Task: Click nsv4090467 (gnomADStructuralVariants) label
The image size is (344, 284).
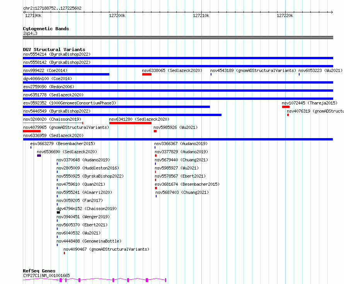Action: (x=106, y=249)
